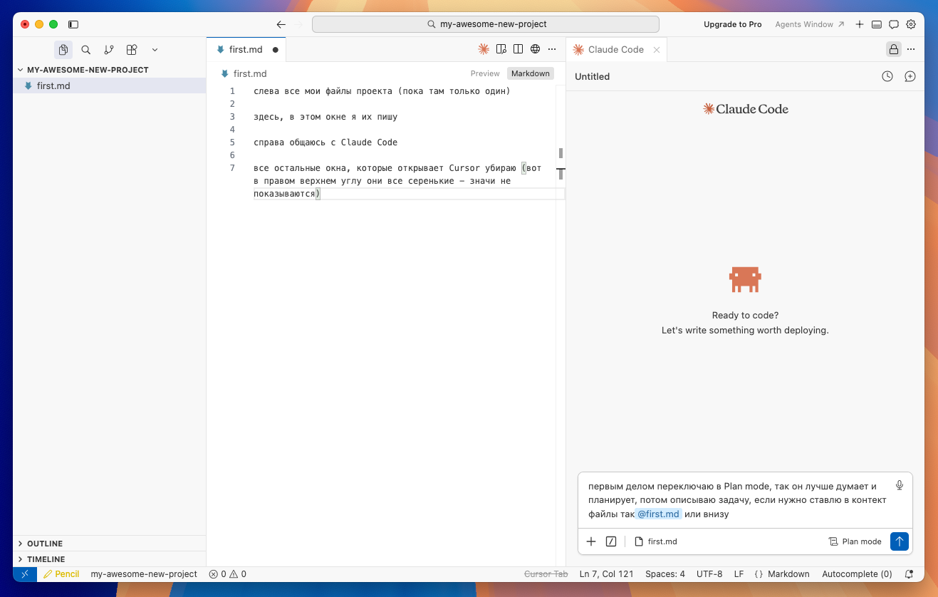
Task: Click the unsaved dot on first.md tab
Action: 275,50
